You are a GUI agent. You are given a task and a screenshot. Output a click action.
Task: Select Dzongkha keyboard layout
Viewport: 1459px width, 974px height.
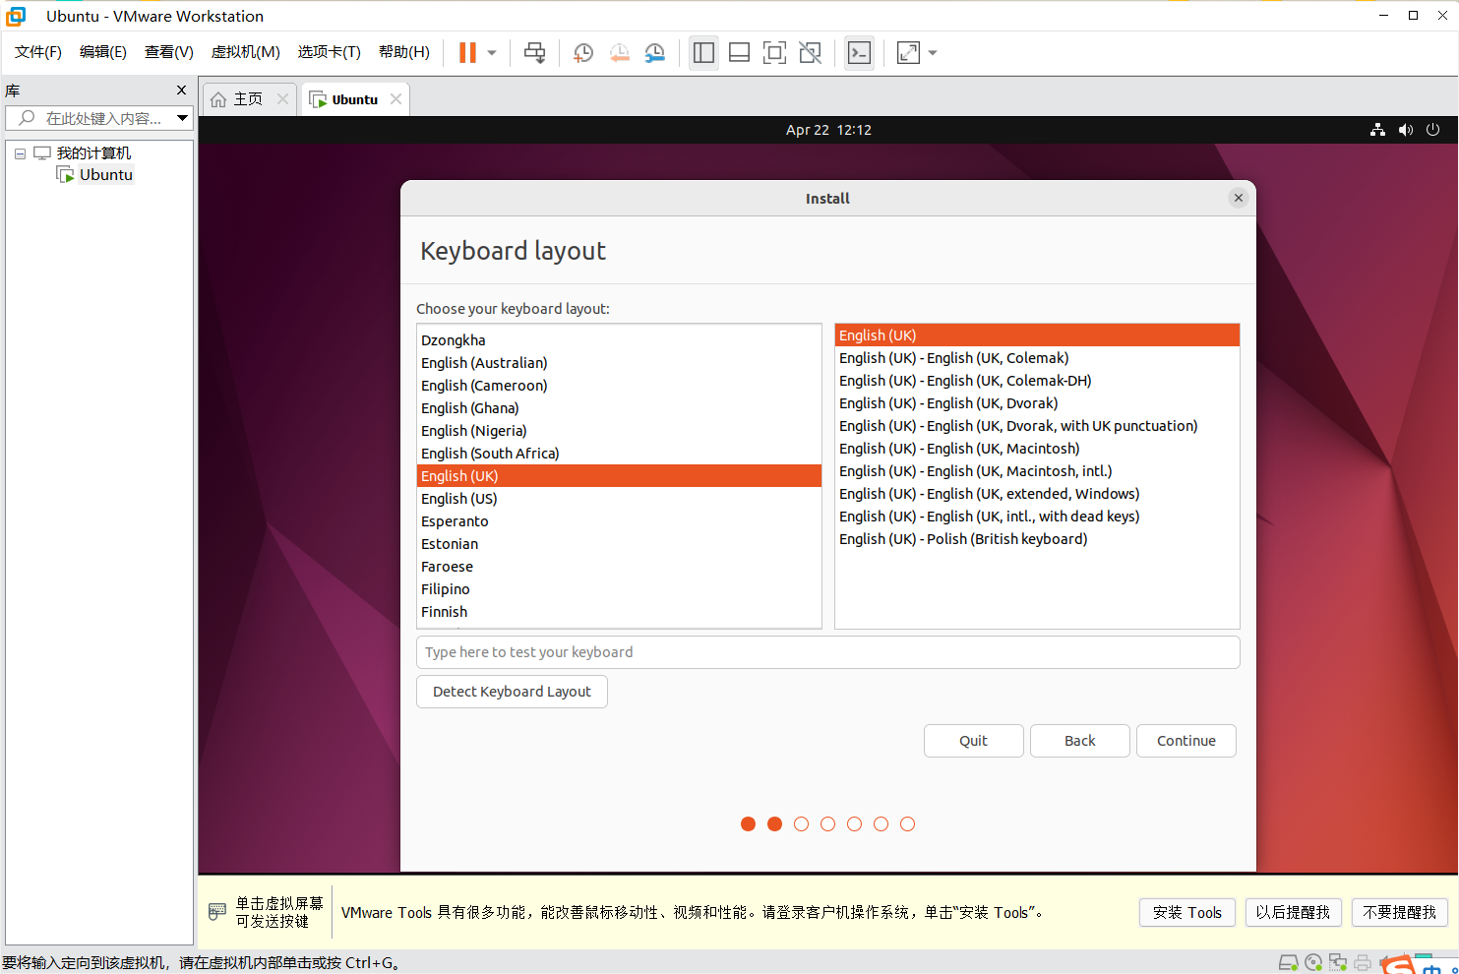pos(619,340)
